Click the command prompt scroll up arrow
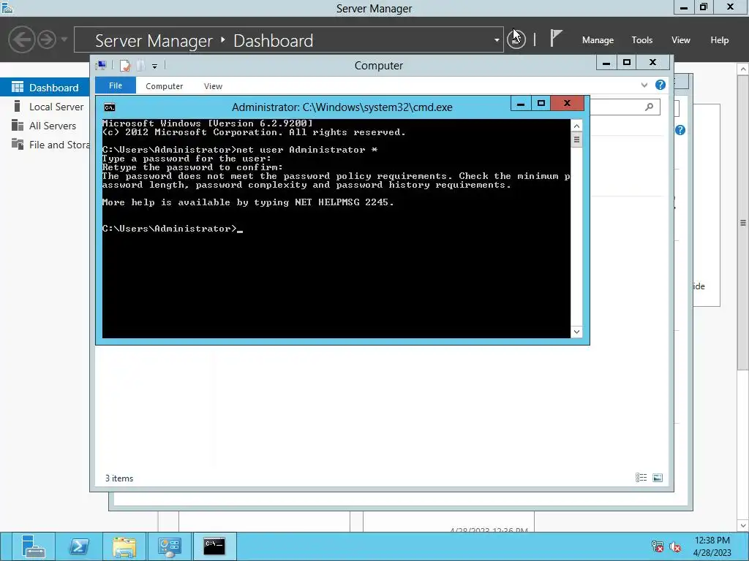Screen dimensions: 749x561 click(x=576, y=126)
